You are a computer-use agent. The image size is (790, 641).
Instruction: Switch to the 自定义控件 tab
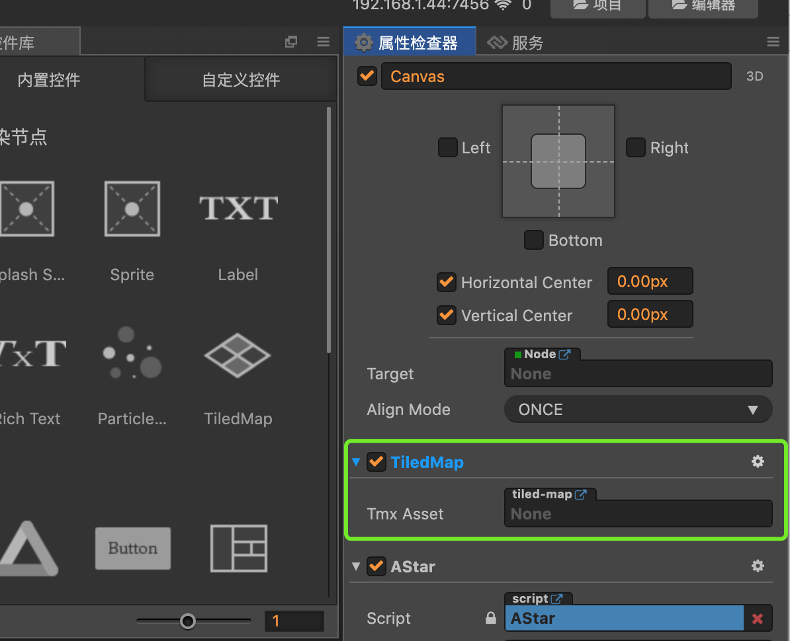coord(241,80)
